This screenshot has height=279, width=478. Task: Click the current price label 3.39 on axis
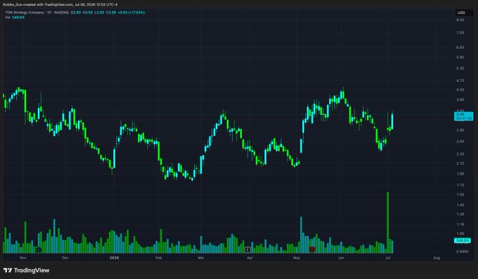click(463, 116)
